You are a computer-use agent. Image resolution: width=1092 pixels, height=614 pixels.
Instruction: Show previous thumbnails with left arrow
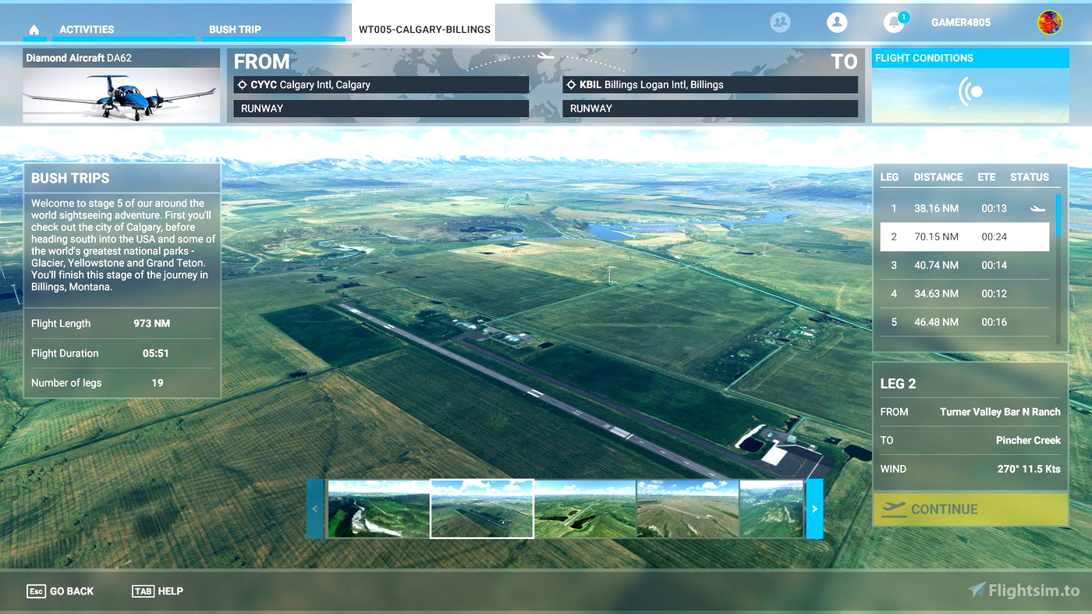pyautogui.click(x=315, y=509)
